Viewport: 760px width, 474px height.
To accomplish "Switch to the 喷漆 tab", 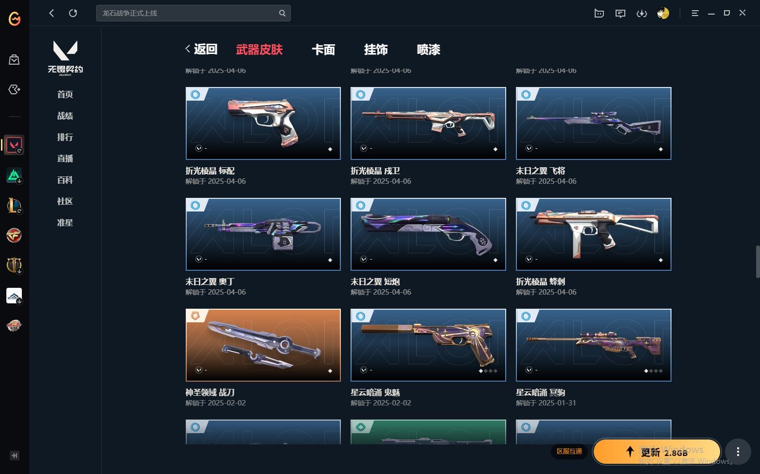I will pos(428,50).
